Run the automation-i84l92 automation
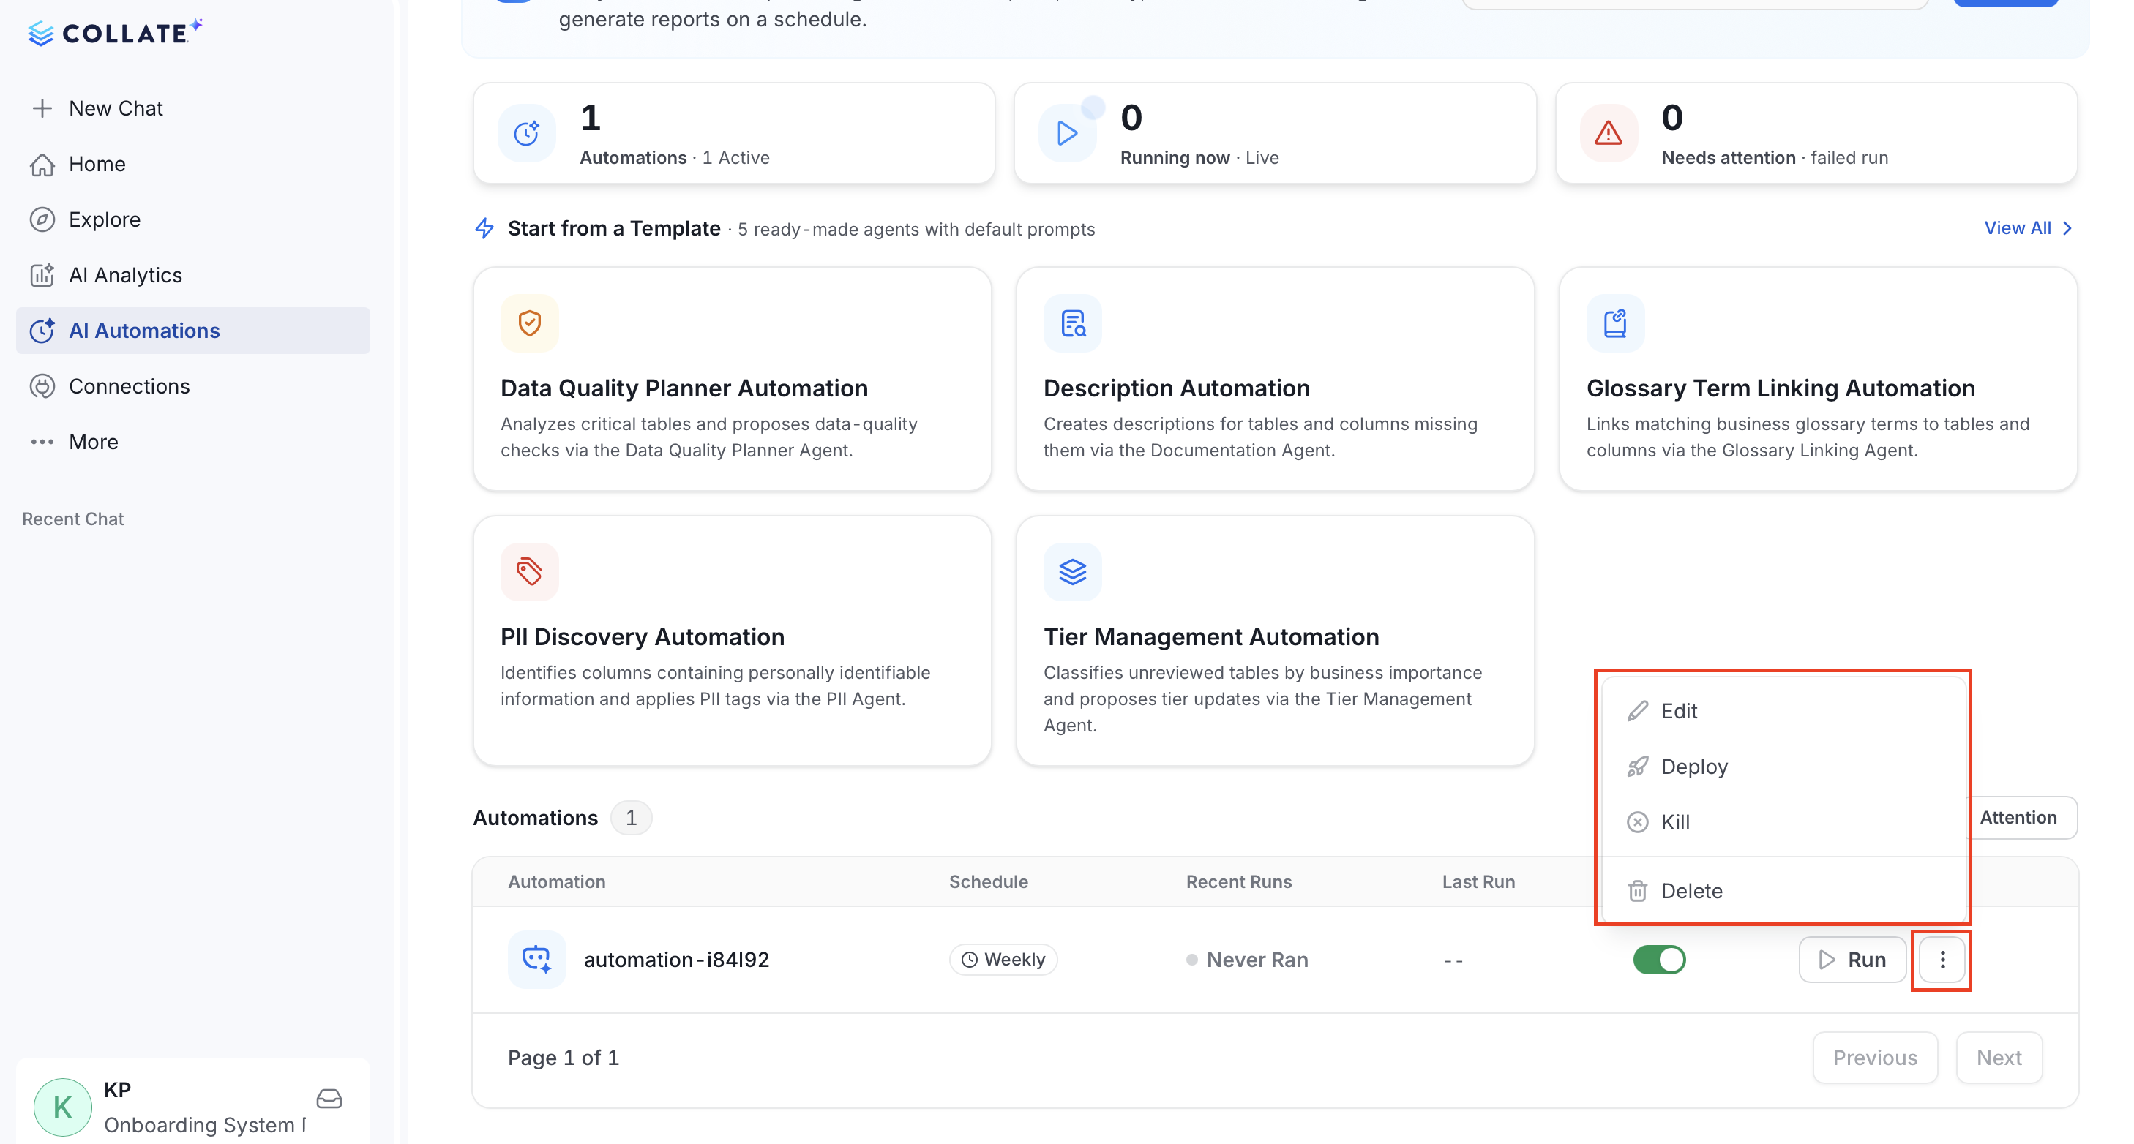2134x1144 pixels. point(1852,960)
